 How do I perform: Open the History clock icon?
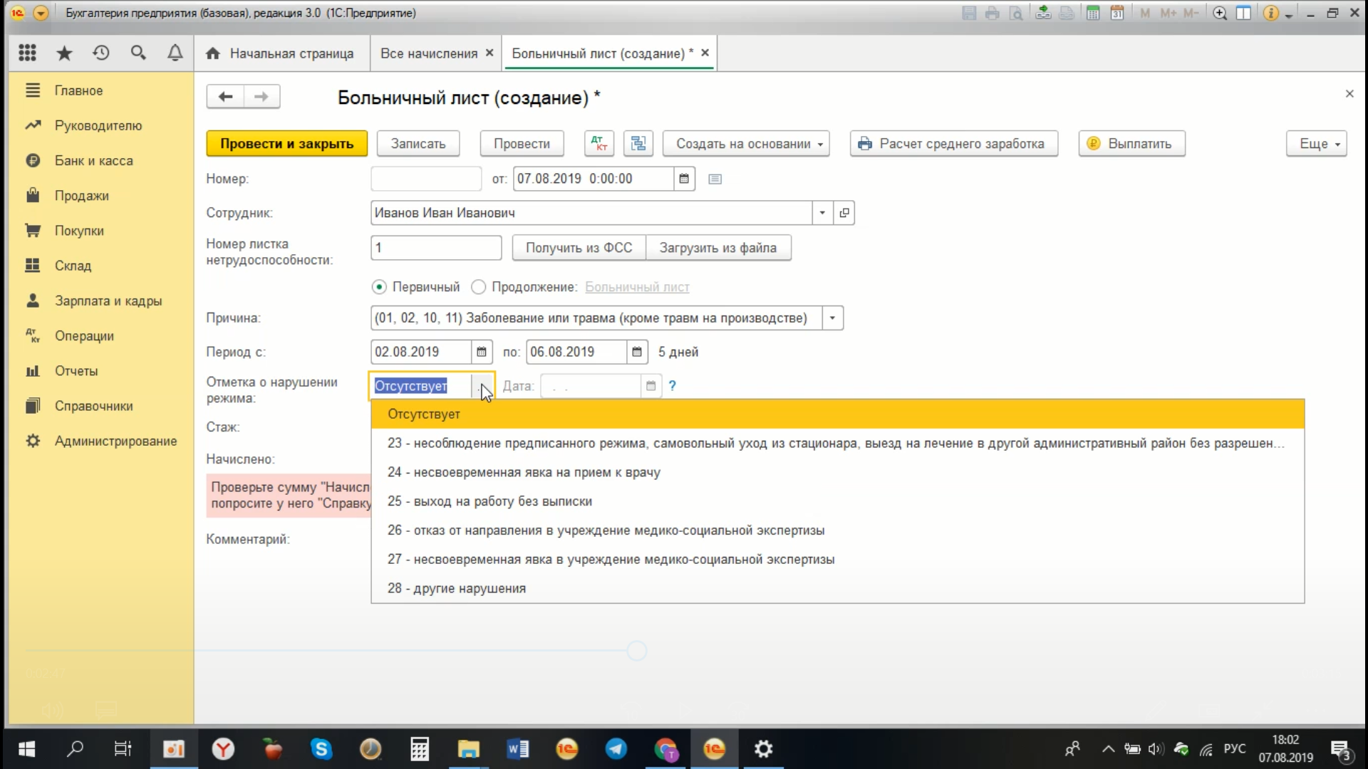click(x=101, y=53)
